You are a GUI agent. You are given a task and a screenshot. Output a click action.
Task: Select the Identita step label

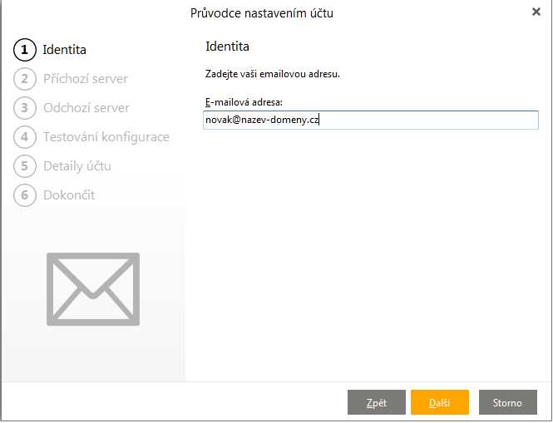65,50
